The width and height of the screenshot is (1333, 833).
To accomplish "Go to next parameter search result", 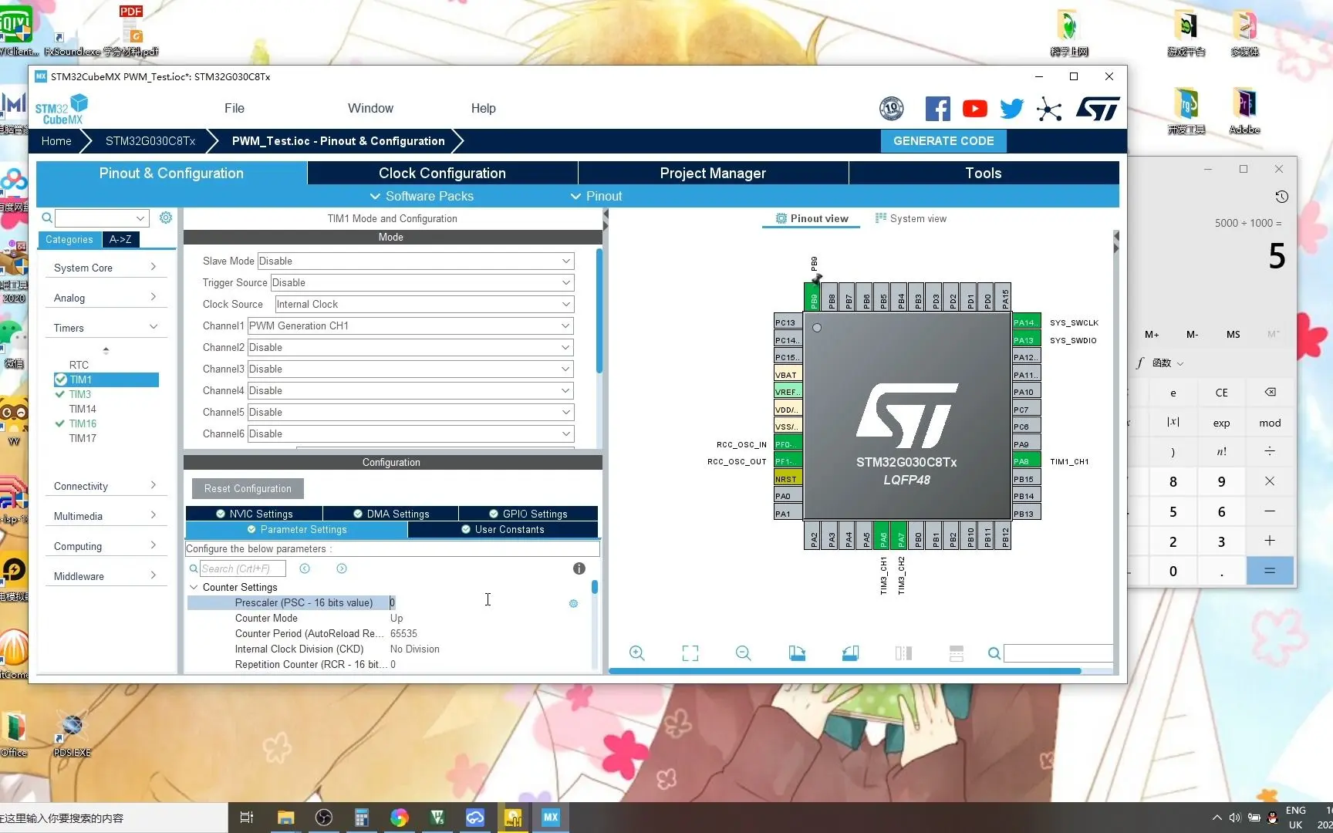I will [342, 568].
